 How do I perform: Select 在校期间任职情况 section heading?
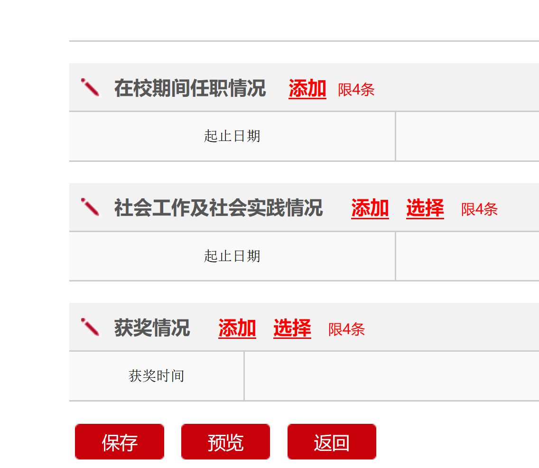pyautogui.click(x=190, y=88)
